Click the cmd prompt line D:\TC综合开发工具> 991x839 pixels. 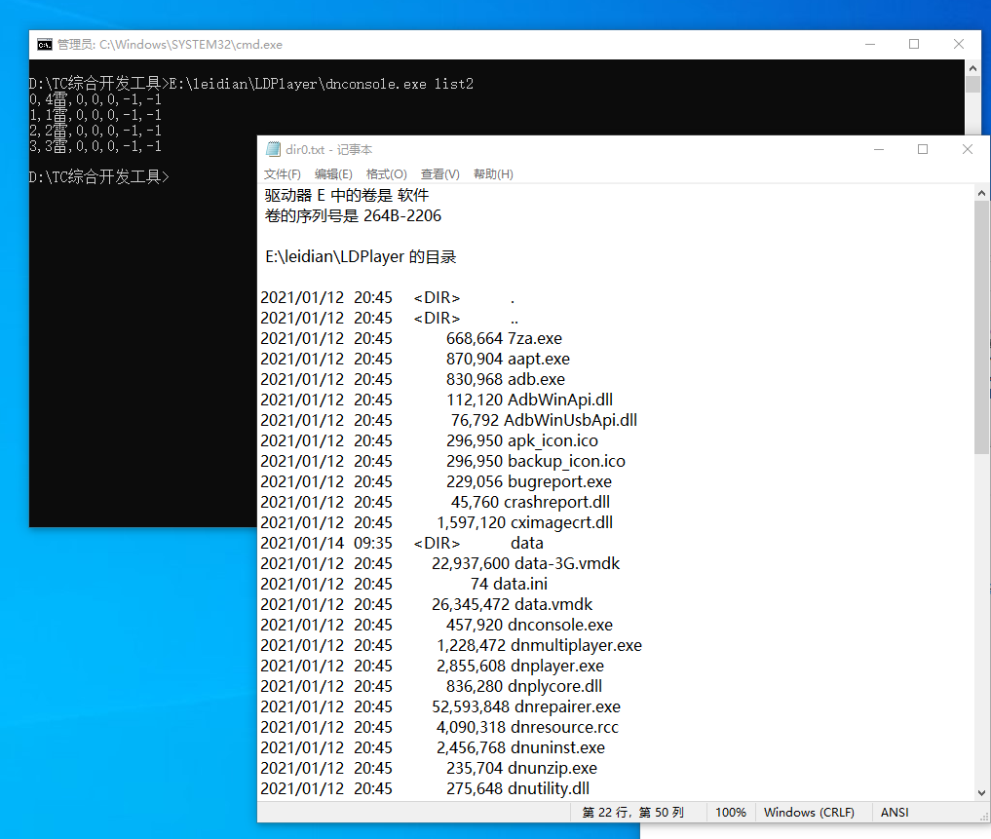99,176
